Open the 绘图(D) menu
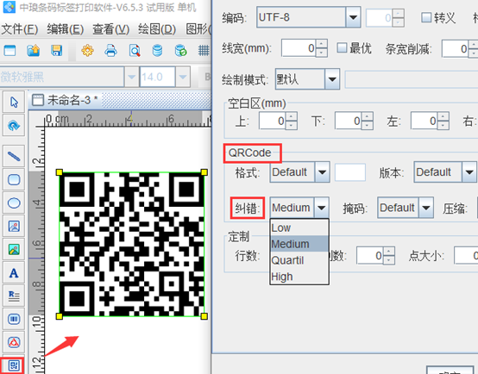Image resolution: width=478 pixels, height=374 pixels. coord(157,29)
